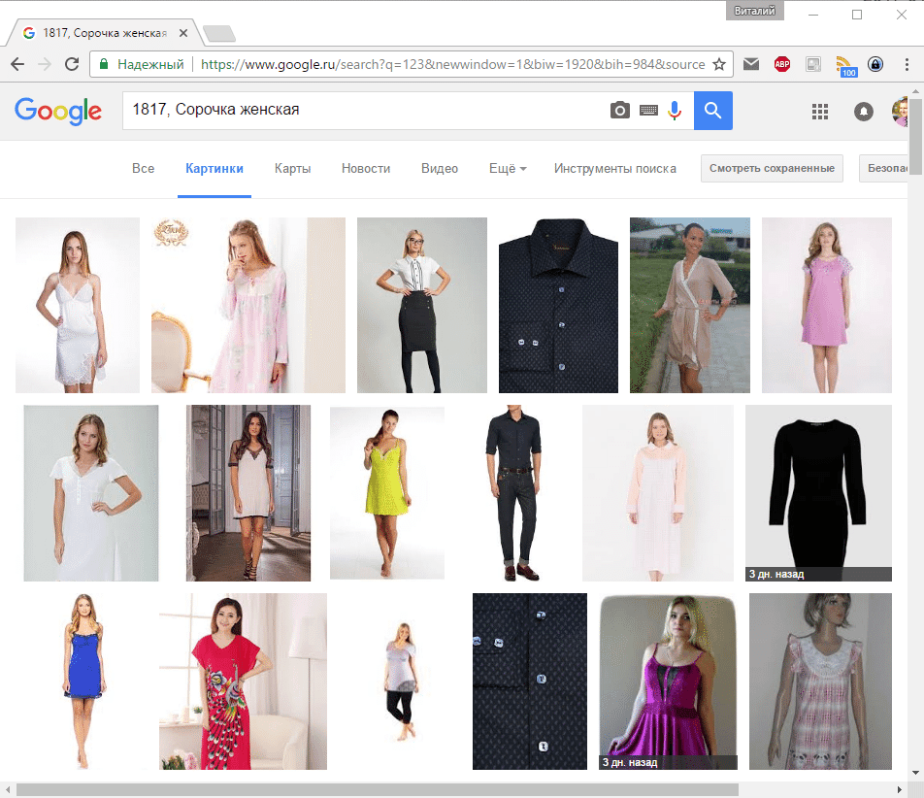Go back using the browser back arrow
Image resolution: width=924 pixels, height=798 pixels.
pyautogui.click(x=17, y=64)
